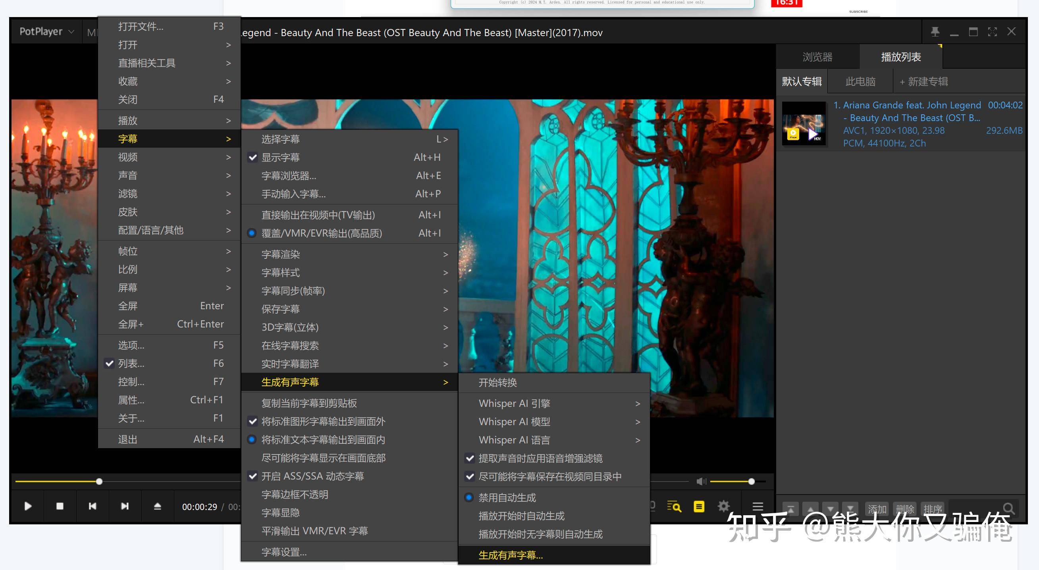
Task: Click 打开文件... in the main menu
Action: (x=170, y=26)
